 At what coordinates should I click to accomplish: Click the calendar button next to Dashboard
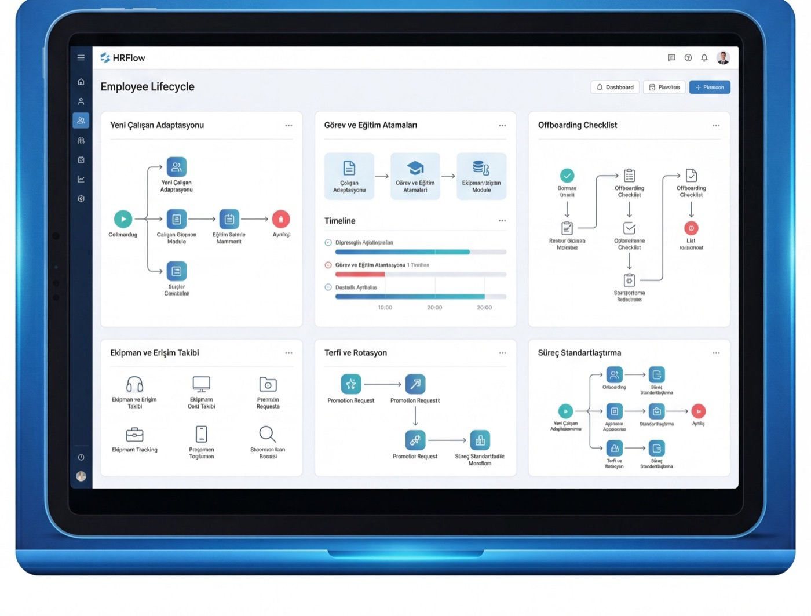point(664,87)
